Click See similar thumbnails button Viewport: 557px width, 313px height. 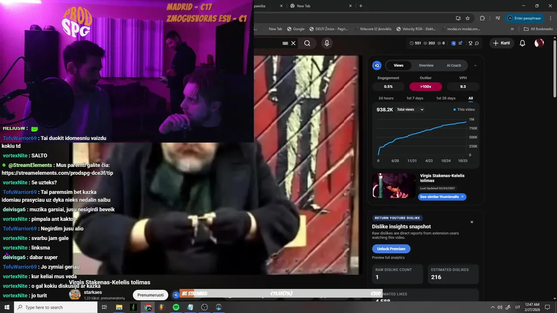click(443, 197)
